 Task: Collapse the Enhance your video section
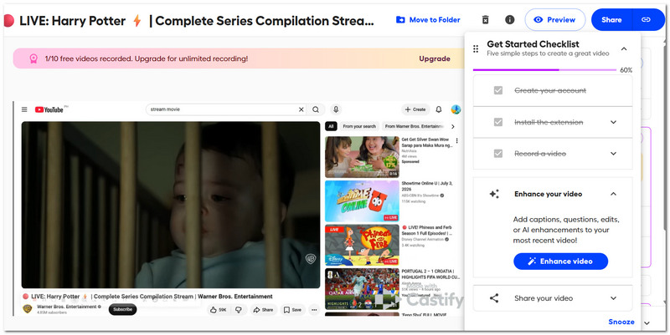tap(614, 194)
